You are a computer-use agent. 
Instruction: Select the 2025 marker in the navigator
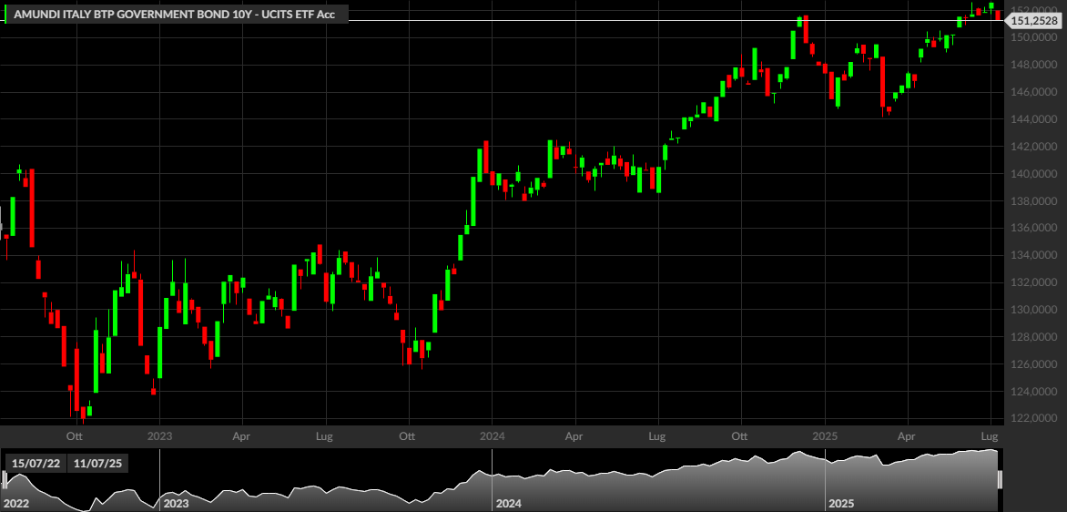click(841, 504)
